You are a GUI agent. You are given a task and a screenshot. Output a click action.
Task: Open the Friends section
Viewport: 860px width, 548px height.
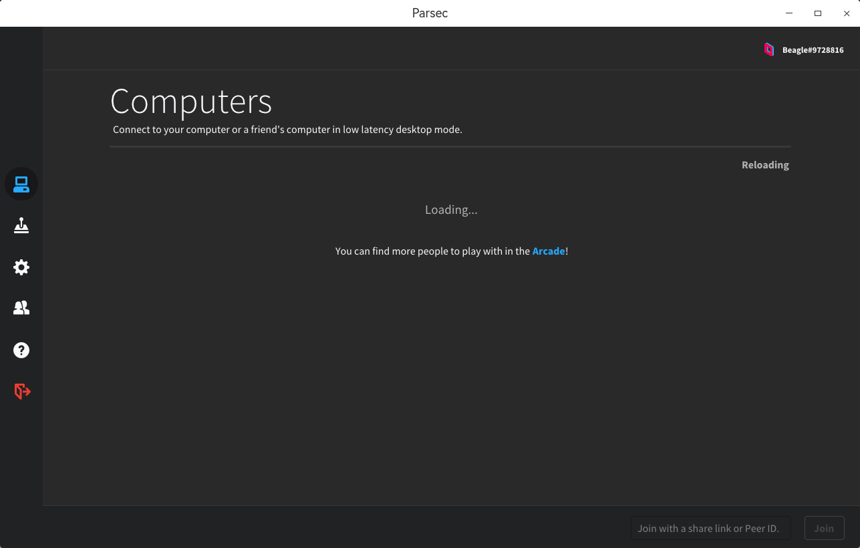pos(21,308)
